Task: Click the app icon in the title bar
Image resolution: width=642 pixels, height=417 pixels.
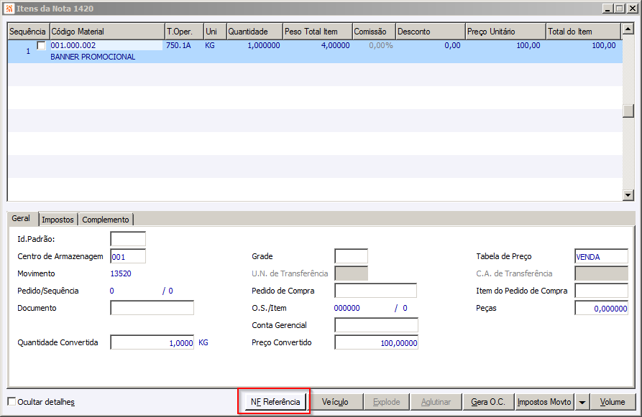Action: tap(9, 8)
